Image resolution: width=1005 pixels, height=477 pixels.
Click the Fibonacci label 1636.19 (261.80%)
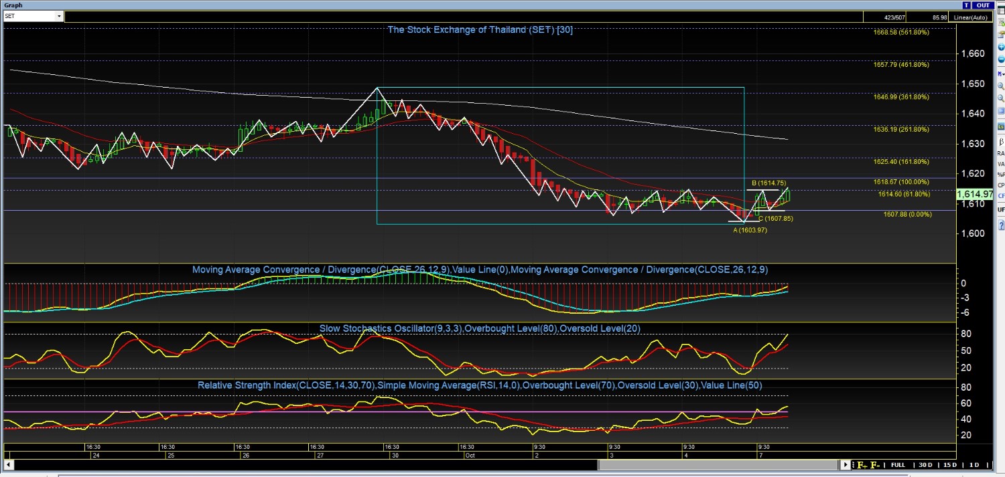[x=901, y=129]
